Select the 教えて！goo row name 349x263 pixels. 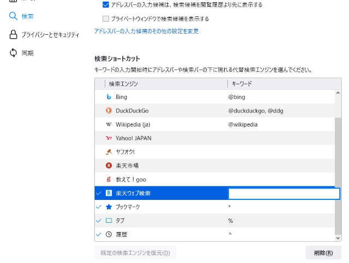click(131, 179)
